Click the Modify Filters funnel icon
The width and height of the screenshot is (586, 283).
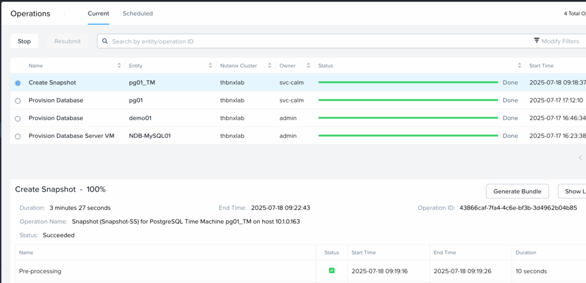point(537,41)
